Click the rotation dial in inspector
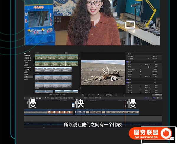Viewport: 177px width, 144px height. [x=147, y=67]
